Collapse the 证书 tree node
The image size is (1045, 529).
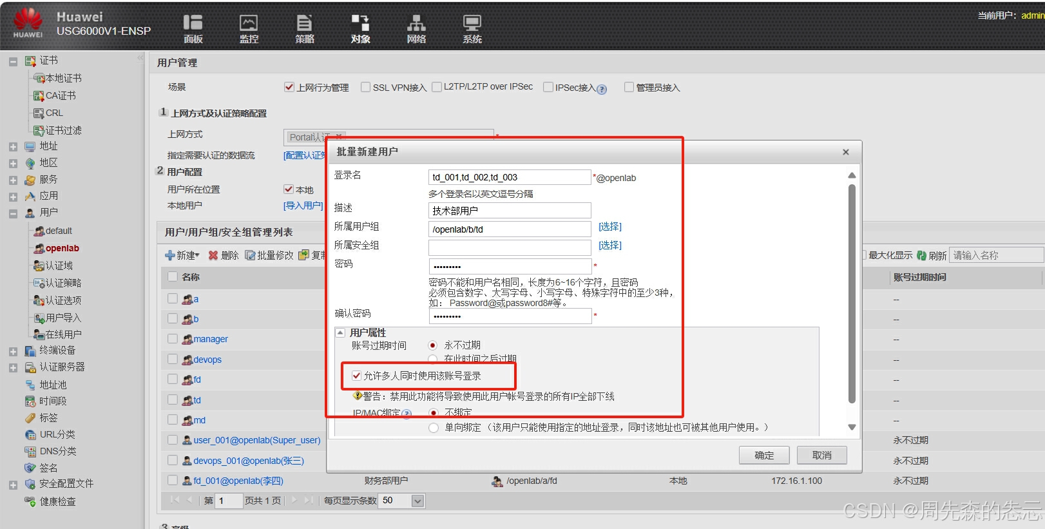tap(13, 61)
